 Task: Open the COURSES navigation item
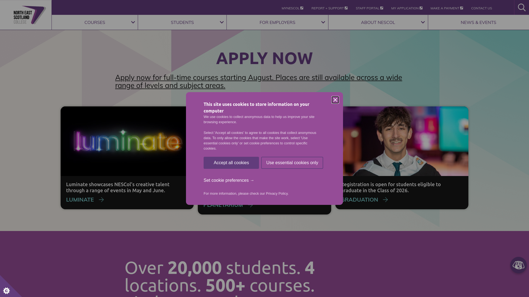coord(95,22)
